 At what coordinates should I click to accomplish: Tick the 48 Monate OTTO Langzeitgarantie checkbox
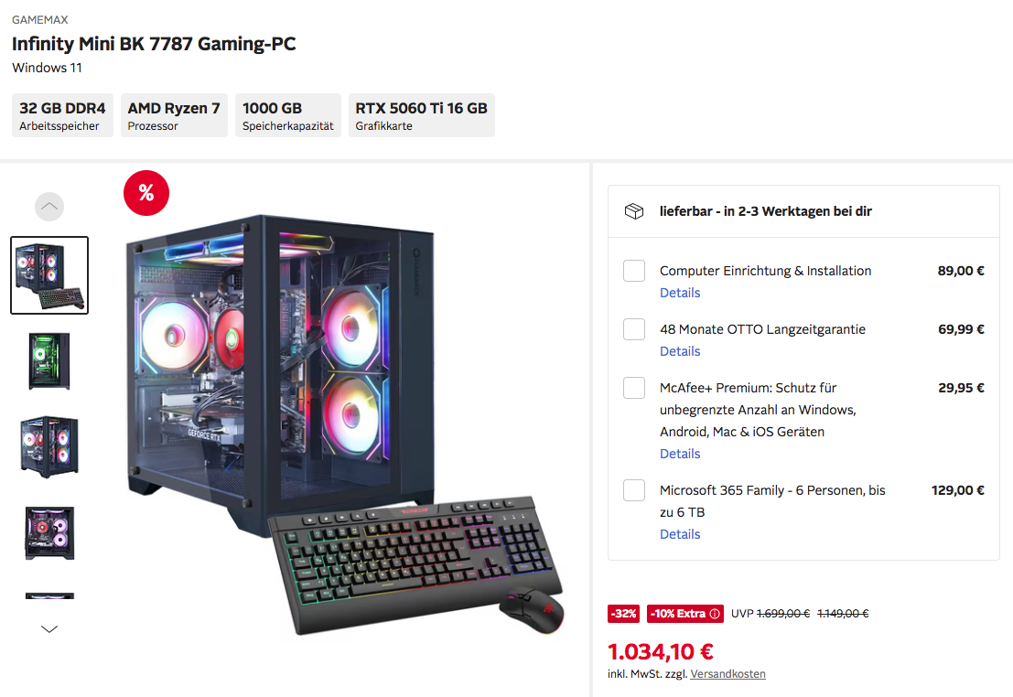634,329
